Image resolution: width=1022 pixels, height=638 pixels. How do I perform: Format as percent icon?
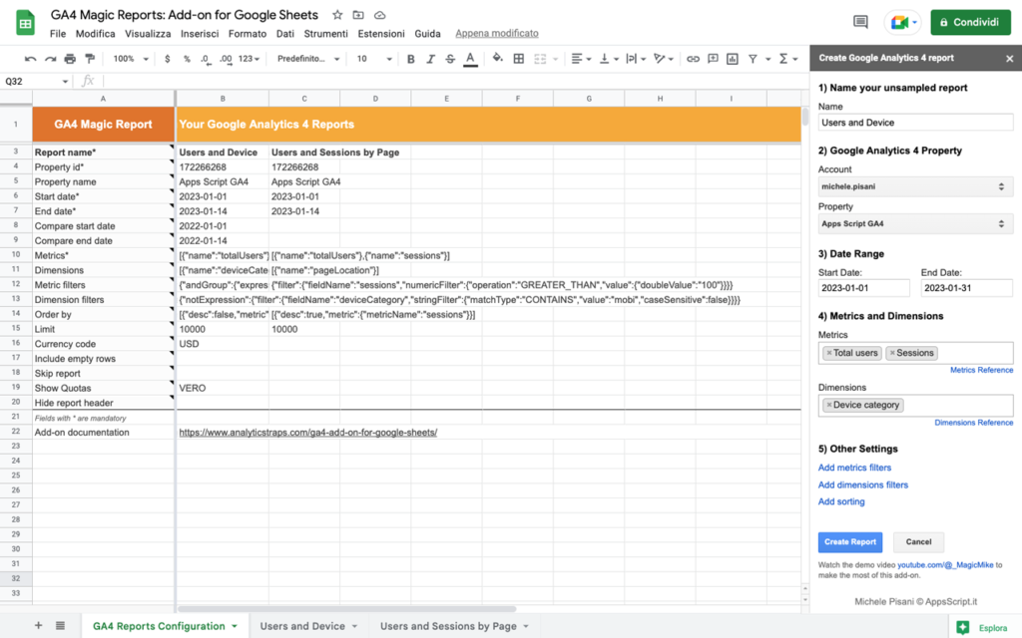[187, 59]
